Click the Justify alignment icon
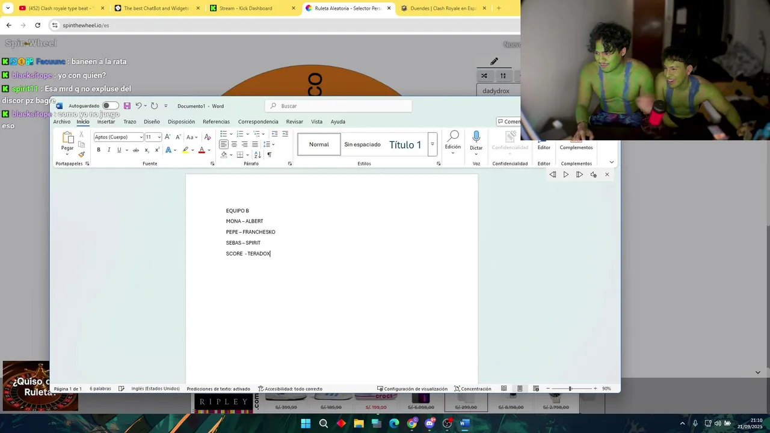 255,144
